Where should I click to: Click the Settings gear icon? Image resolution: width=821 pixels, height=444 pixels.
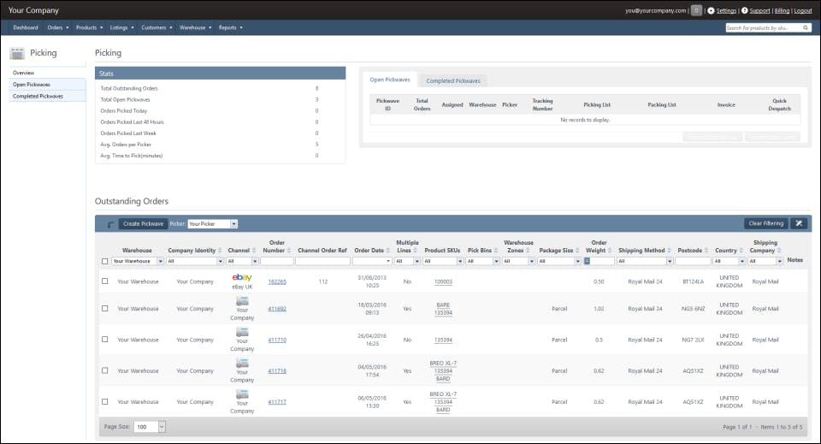(711, 10)
